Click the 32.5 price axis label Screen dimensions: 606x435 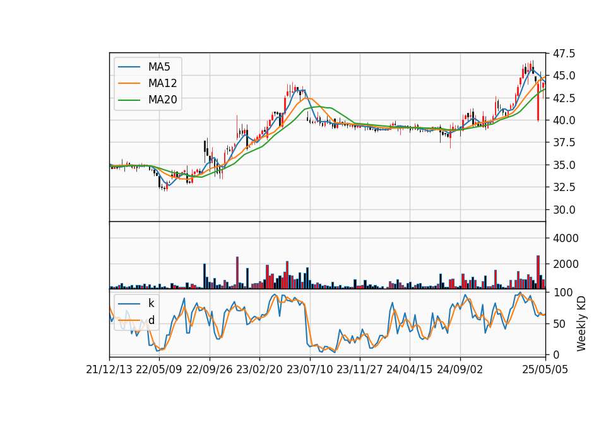click(x=564, y=188)
